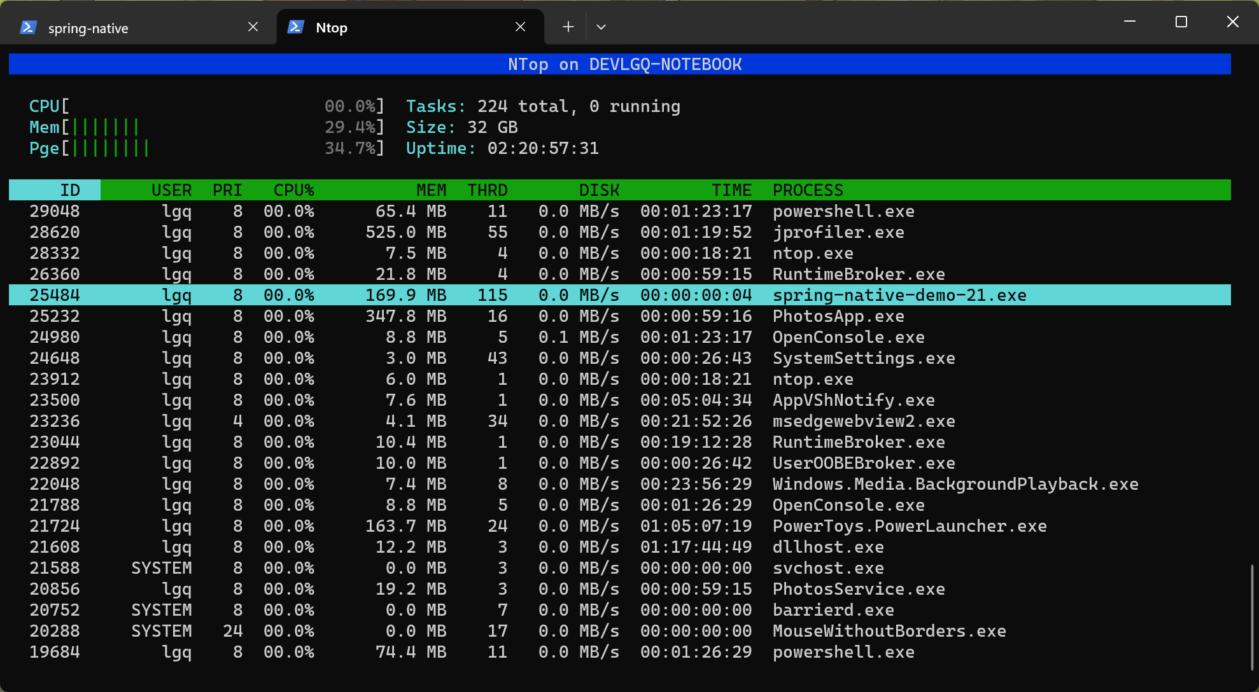This screenshot has width=1259, height=692.
Task: Select the MouseWithoutBorders.exe process
Action: coord(620,631)
